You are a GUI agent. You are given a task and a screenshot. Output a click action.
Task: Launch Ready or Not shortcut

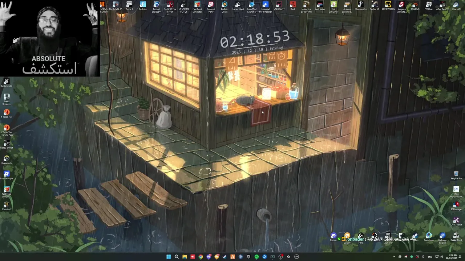coord(7,145)
